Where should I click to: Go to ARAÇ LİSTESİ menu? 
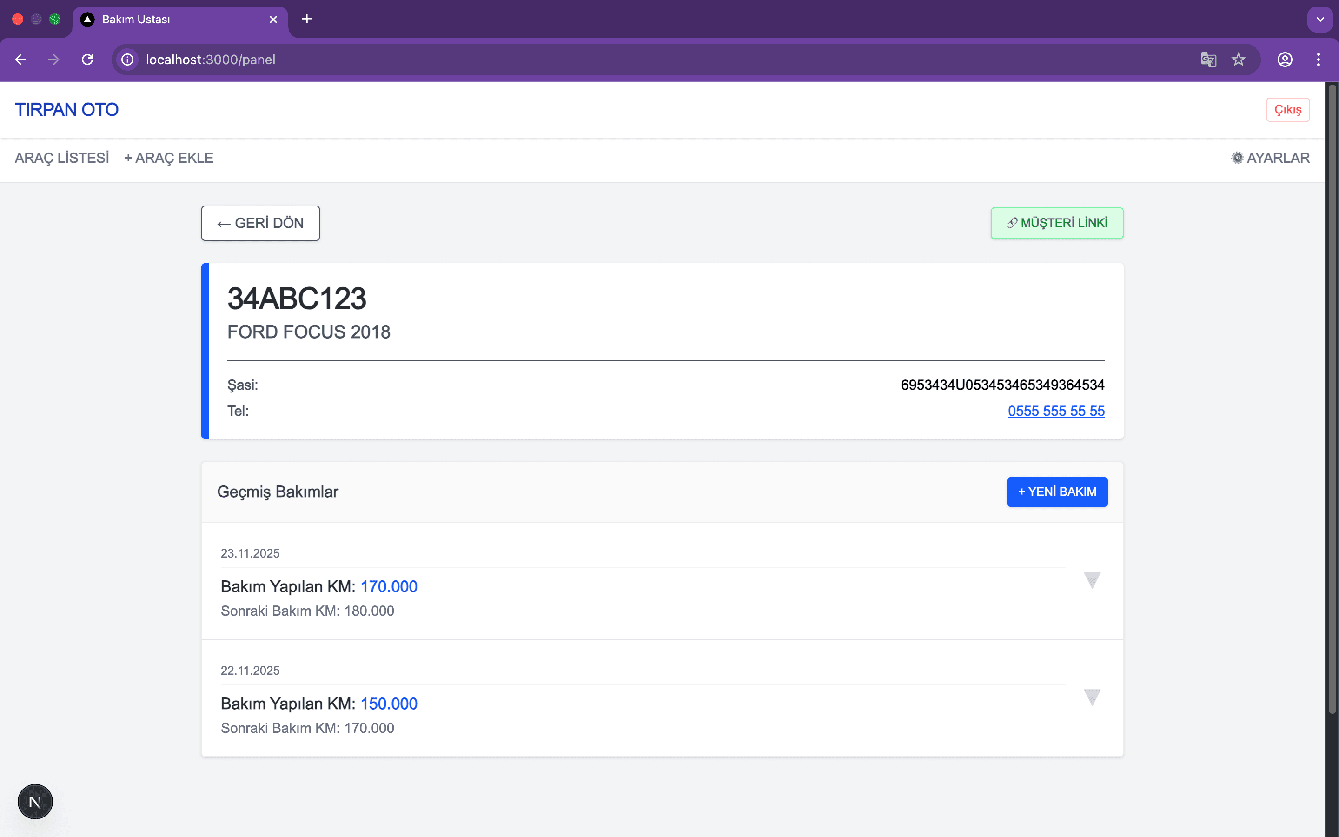pos(62,158)
